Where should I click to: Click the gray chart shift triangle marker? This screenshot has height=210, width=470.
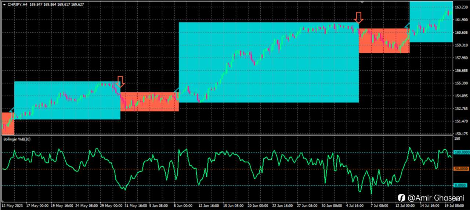click(362, 3)
